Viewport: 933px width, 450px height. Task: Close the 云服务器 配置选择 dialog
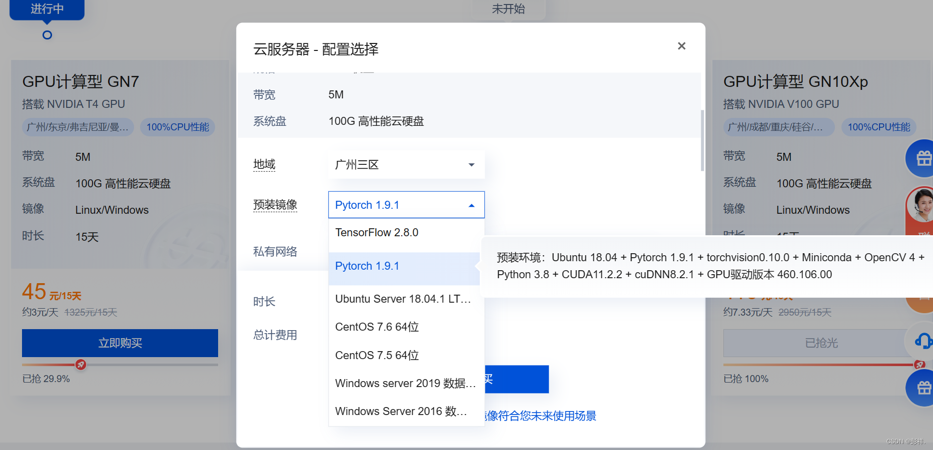pyautogui.click(x=681, y=46)
